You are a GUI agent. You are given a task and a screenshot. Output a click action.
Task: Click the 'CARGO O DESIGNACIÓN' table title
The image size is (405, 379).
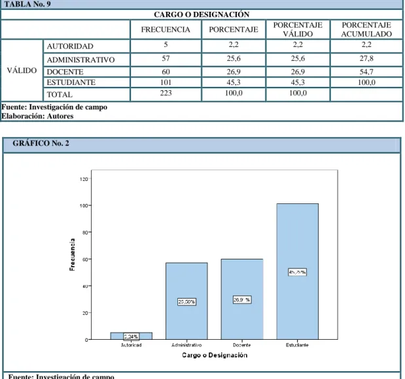(202, 14)
